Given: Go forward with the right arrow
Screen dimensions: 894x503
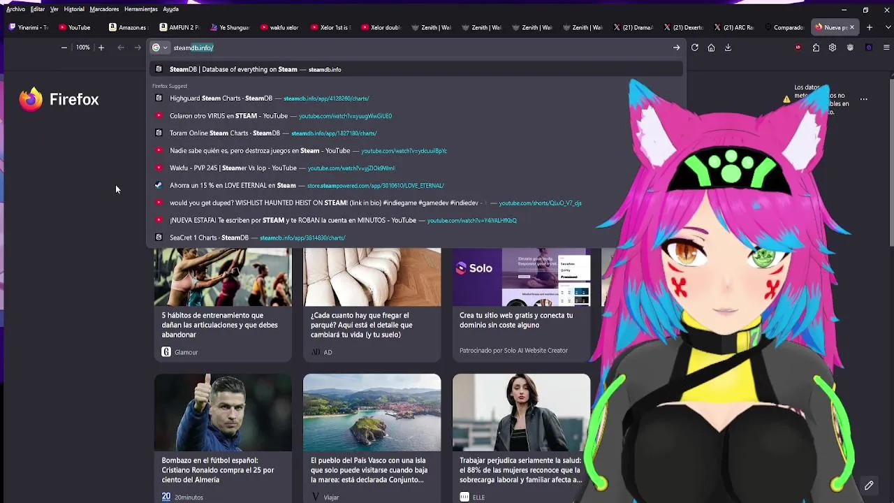Looking at the screenshot, I should (138, 48).
